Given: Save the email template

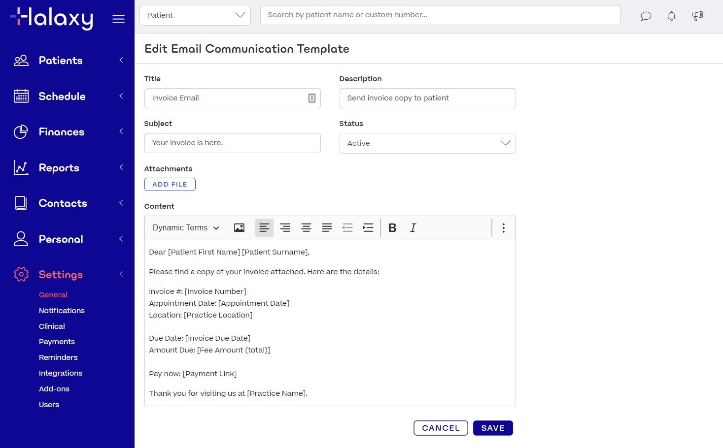Looking at the screenshot, I should pos(492,428).
